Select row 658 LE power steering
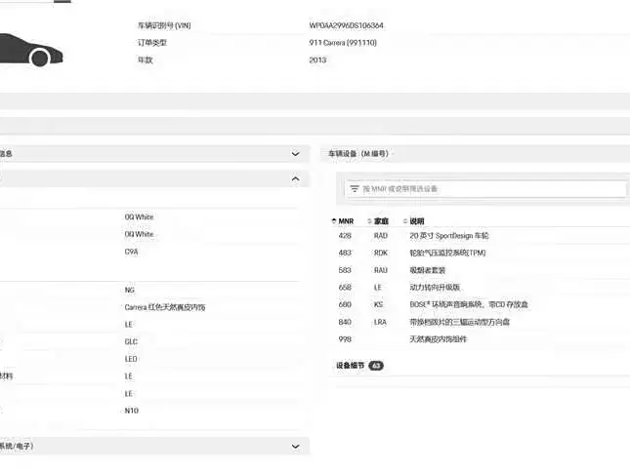 481,287
